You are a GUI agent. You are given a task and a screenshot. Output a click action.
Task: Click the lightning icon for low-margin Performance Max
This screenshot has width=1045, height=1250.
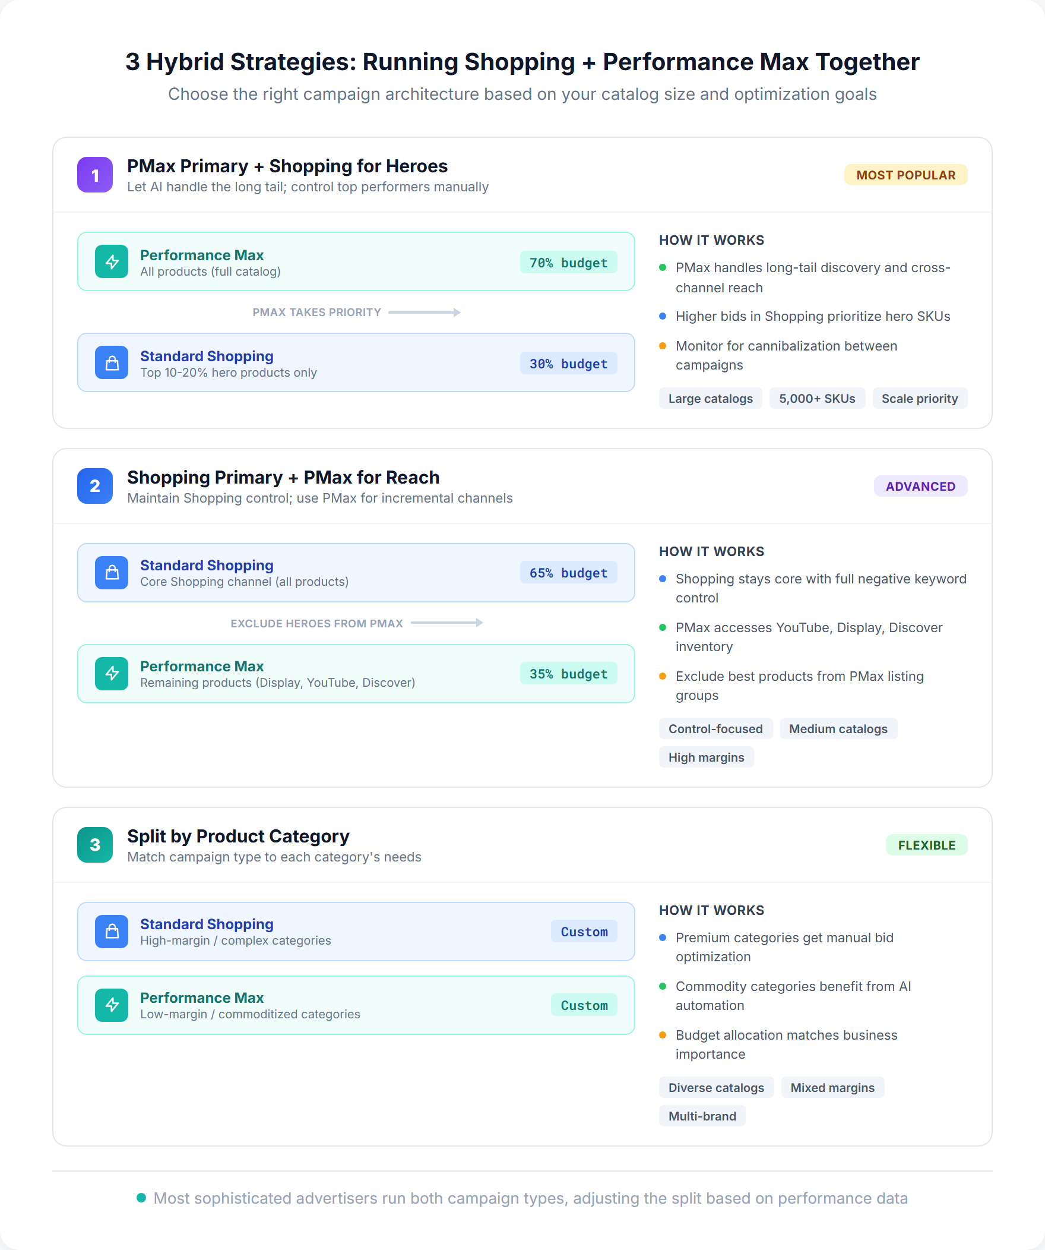pos(110,1005)
